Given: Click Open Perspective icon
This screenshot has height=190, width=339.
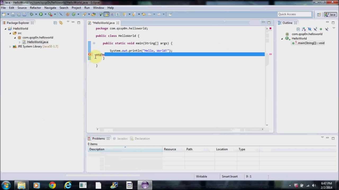Looking at the screenshot, I should (319, 15).
